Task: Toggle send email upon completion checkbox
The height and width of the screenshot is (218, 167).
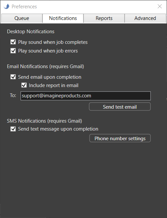Action: click(x=13, y=77)
